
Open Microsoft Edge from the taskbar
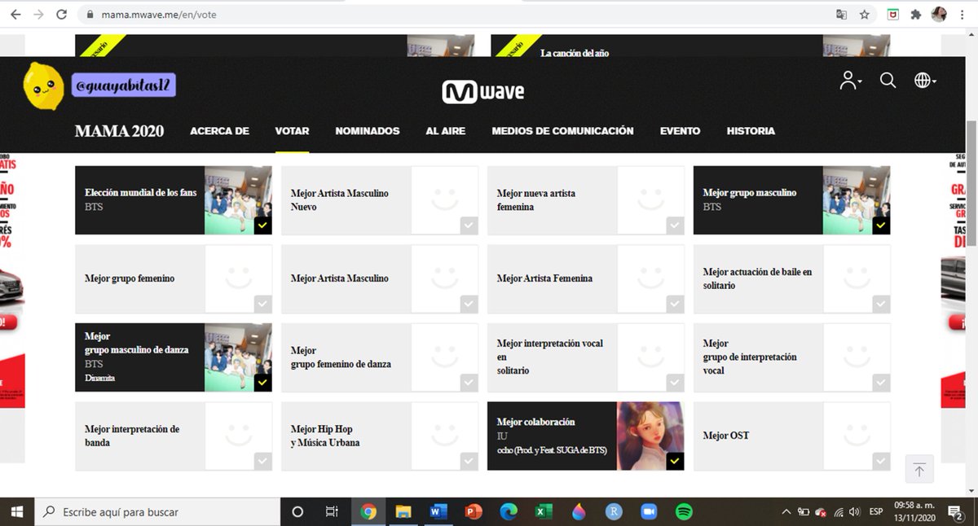(509, 511)
